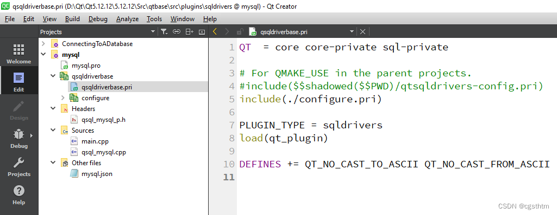Image resolution: width=557 pixels, height=215 pixels.
Task: Select qsqldriverbase.pri in the tree
Action: (x=107, y=87)
